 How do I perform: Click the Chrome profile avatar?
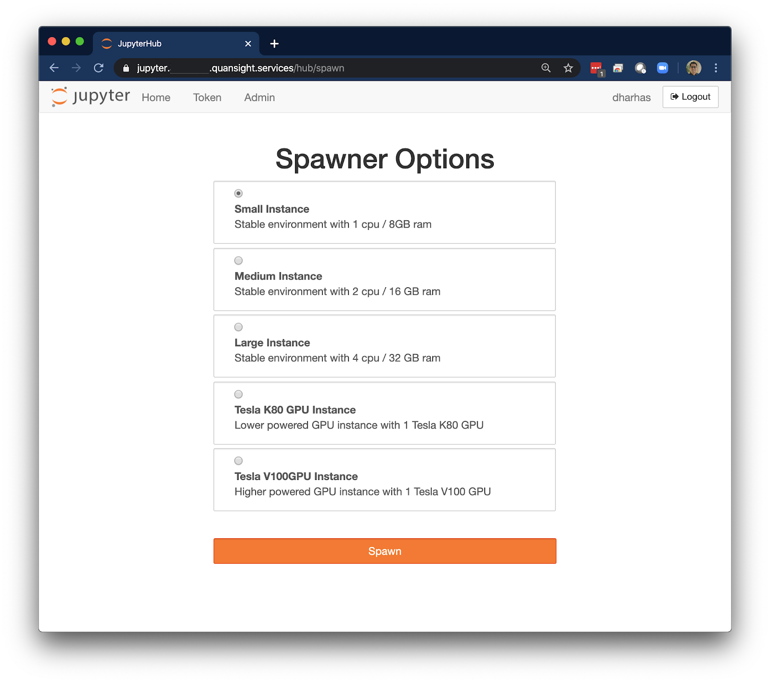pos(693,68)
